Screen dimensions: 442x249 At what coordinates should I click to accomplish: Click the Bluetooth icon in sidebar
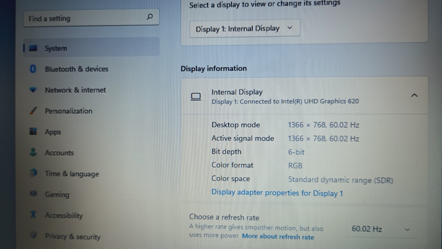tap(33, 69)
